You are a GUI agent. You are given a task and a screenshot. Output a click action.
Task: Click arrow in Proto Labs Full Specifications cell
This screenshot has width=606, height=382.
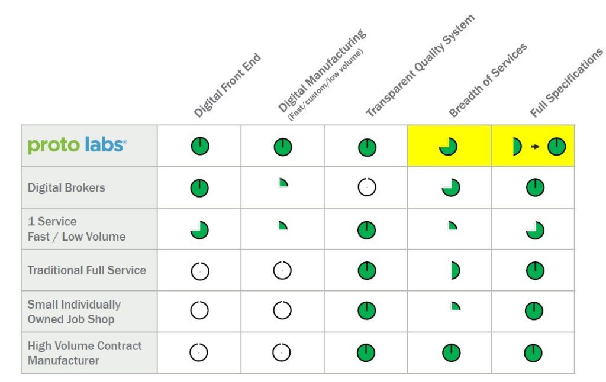tap(535, 146)
